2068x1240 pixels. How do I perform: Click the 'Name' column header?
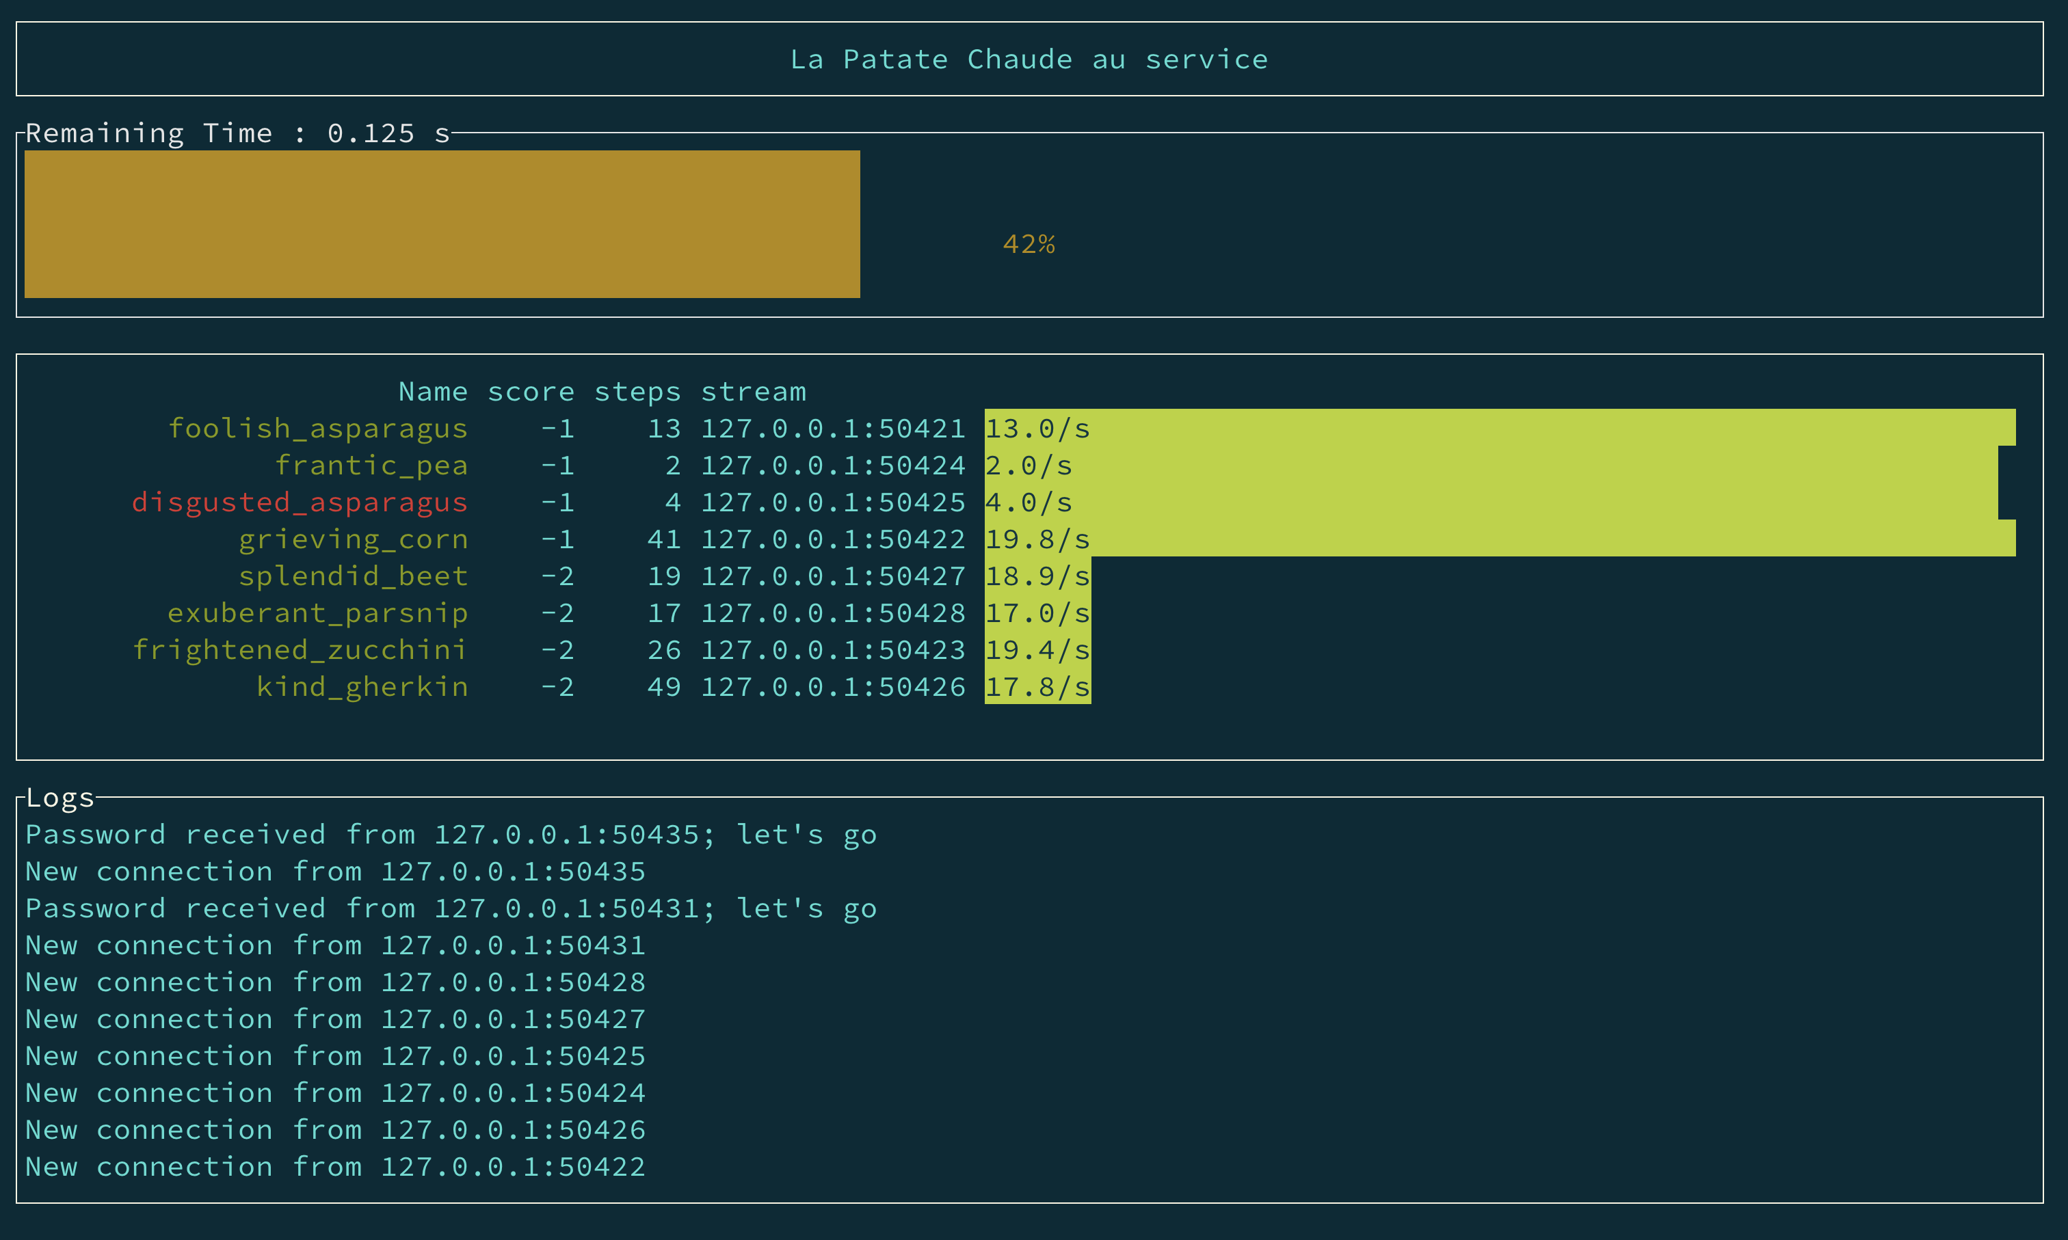pos(433,391)
